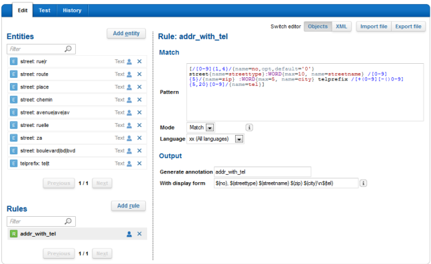
Task: Open info icon next to Mode
Action: point(249,127)
